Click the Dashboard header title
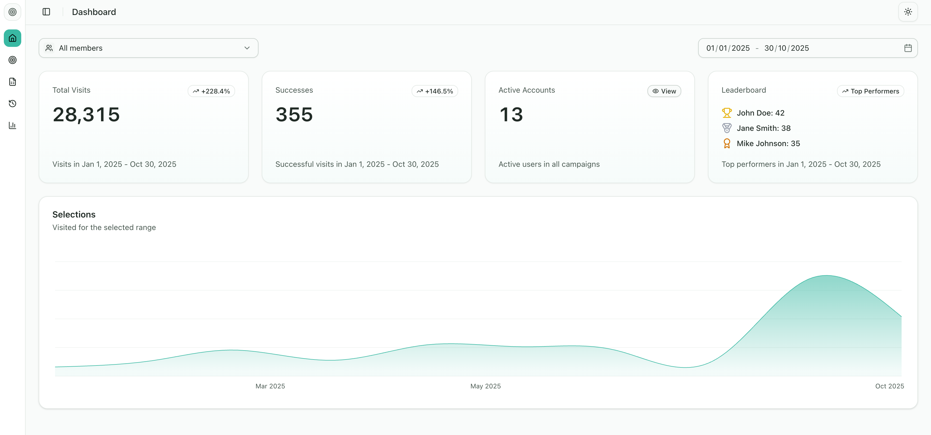Image resolution: width=931 pixels, height=435 pixels. pyautogui.click(x=94, y=12)
